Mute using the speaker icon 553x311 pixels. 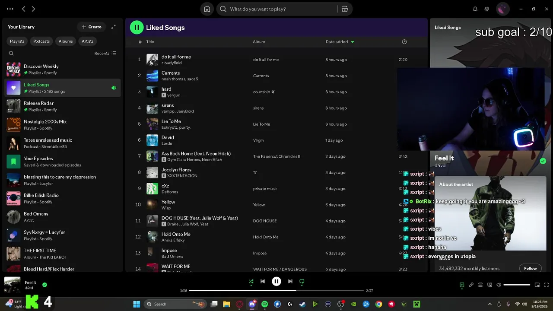(499, 285)
